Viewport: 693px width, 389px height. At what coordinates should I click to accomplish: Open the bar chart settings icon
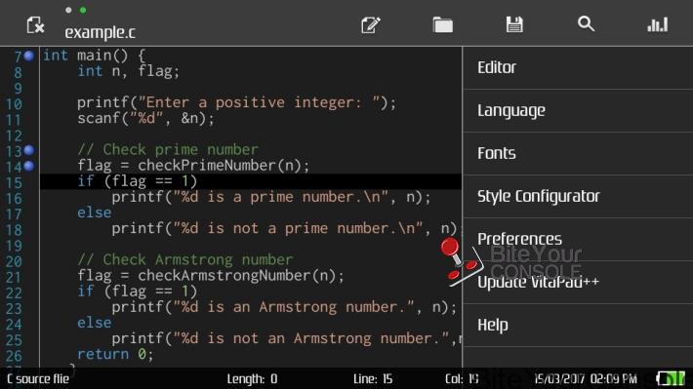click(x=658, y=24)
